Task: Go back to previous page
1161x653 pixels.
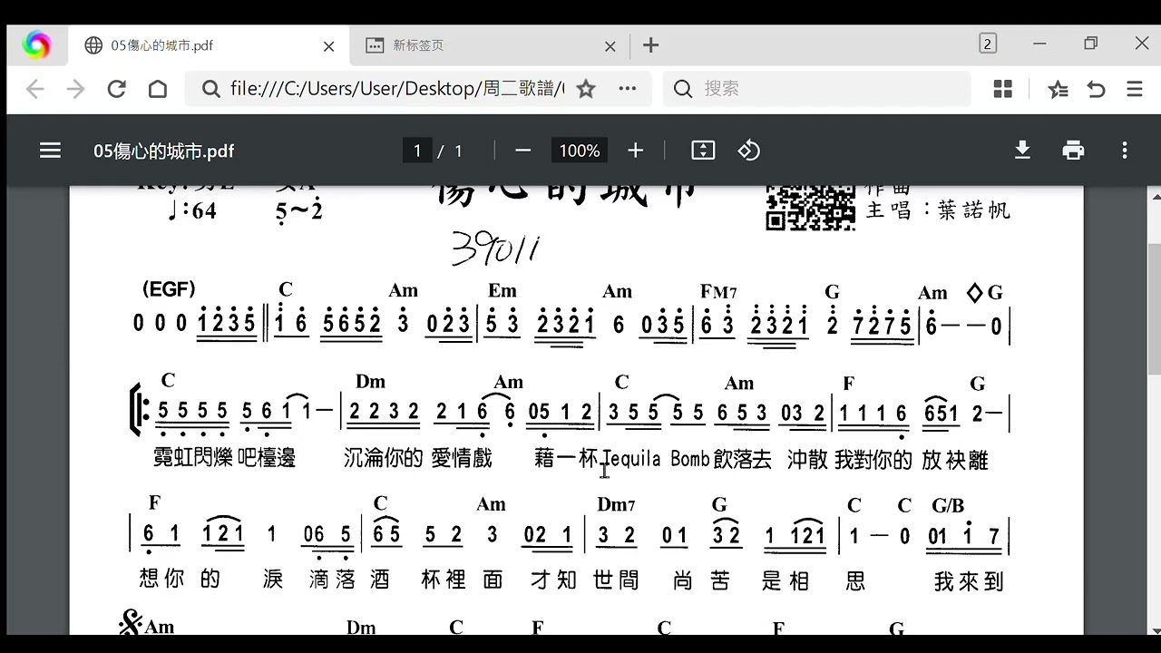Action: pyautogui.click(x=34, y=89)
